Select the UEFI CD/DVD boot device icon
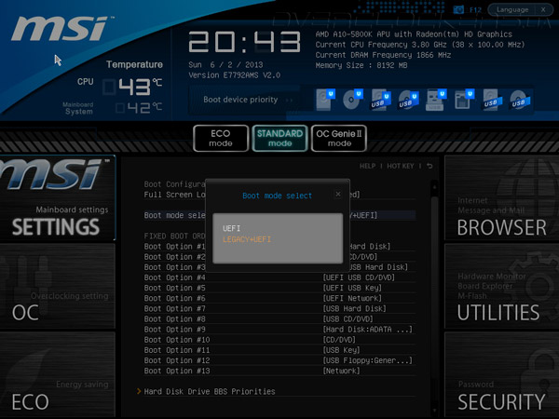Viewport: 559px width, 419px height. coord(352,100)
